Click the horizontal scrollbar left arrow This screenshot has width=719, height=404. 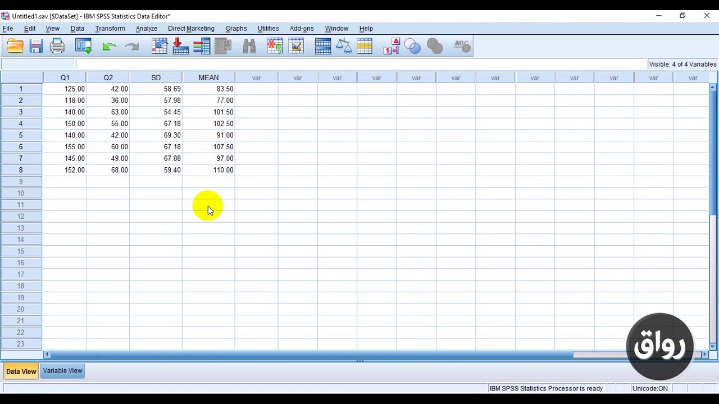click(47, 355)
